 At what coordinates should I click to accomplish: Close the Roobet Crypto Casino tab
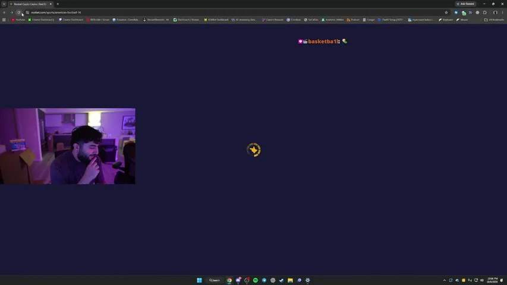pos(51,4)
